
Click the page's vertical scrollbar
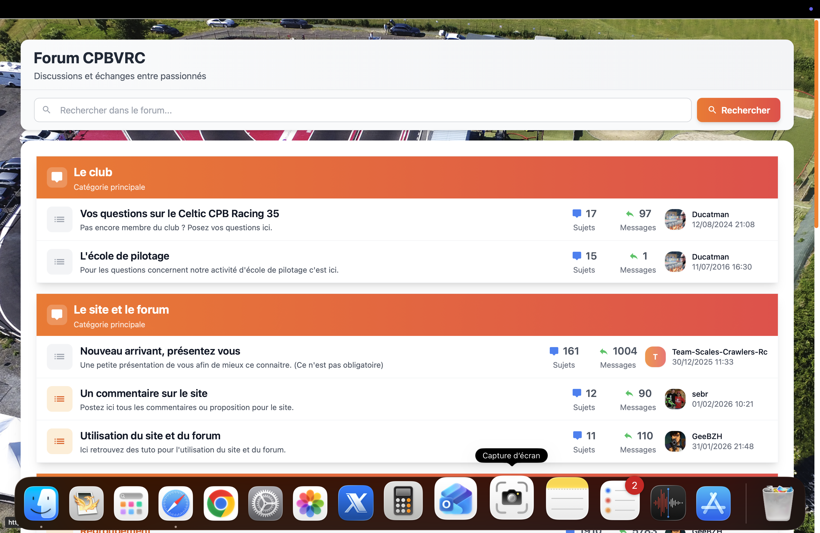(x=816, y=124)
